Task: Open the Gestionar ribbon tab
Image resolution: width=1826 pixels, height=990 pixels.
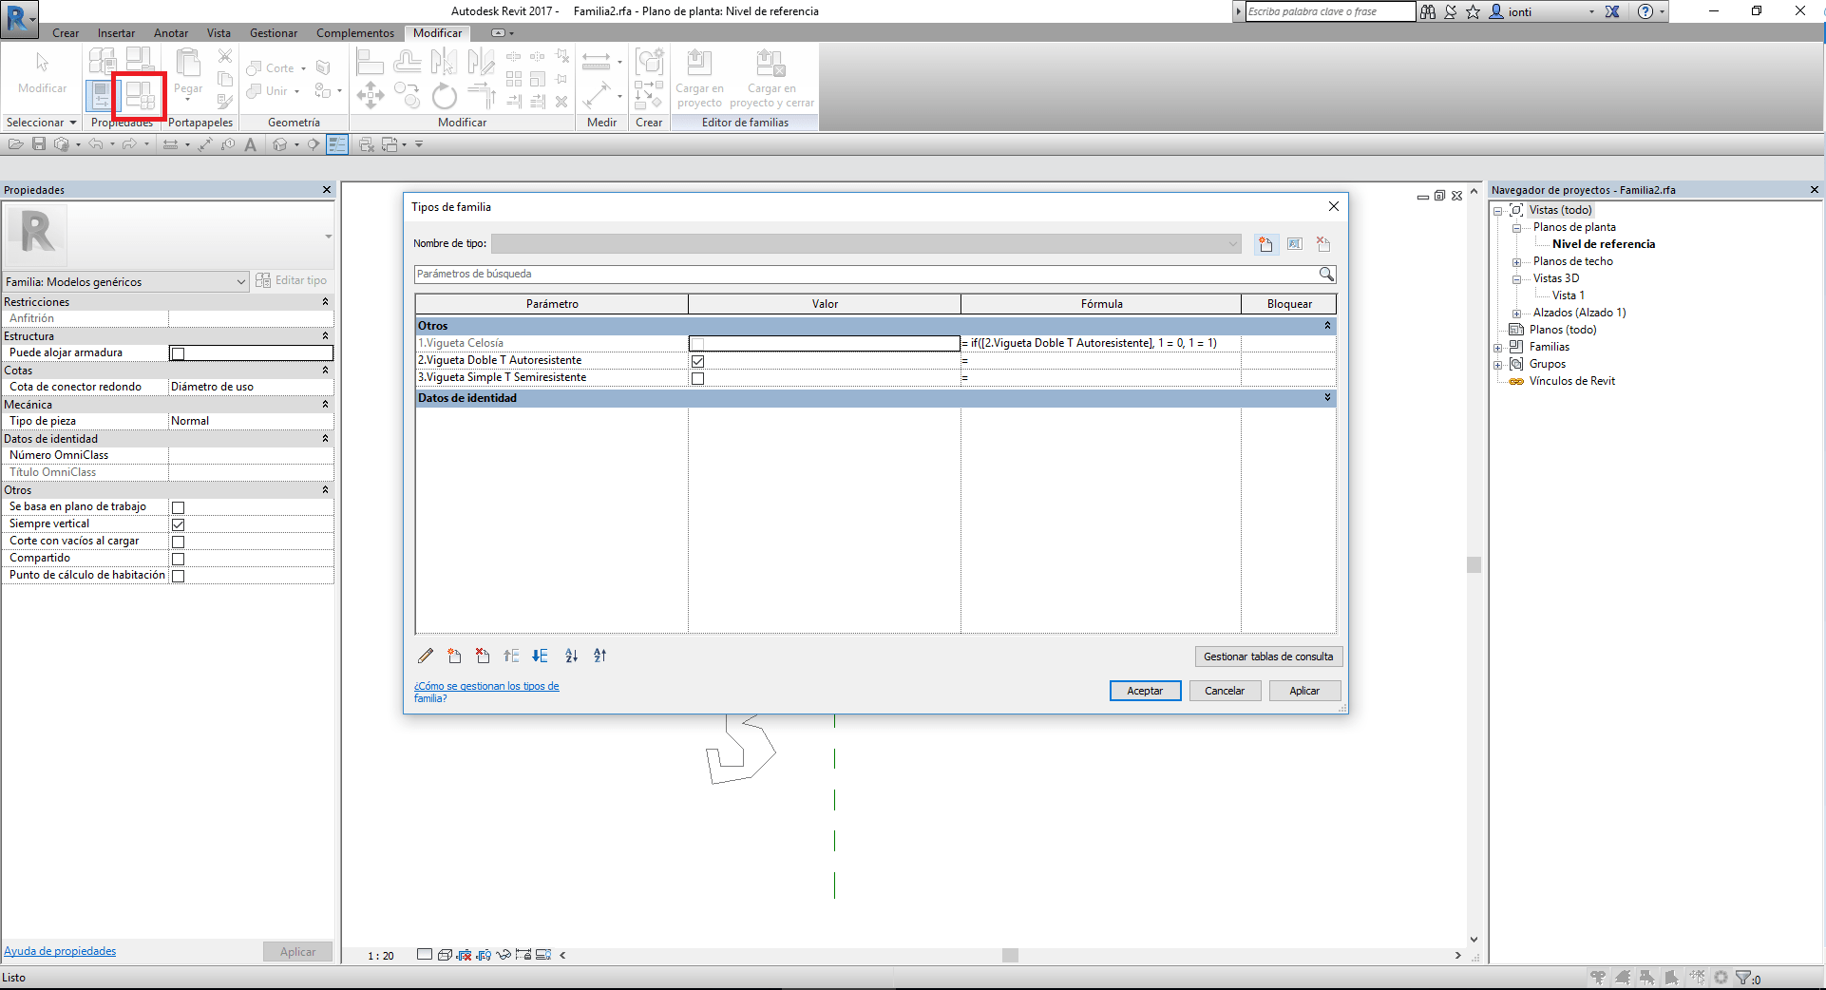Action: point(274,33)
